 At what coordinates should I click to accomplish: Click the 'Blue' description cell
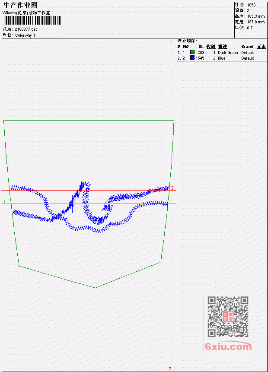click(x=222, y=58)
